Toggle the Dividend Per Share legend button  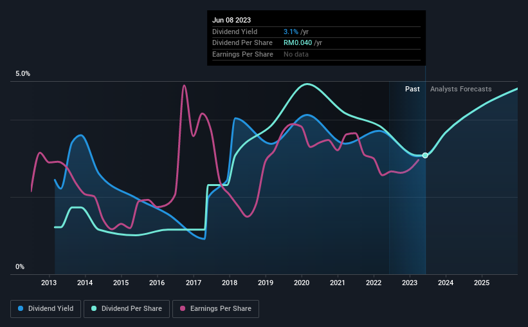(x=127, y=308)
